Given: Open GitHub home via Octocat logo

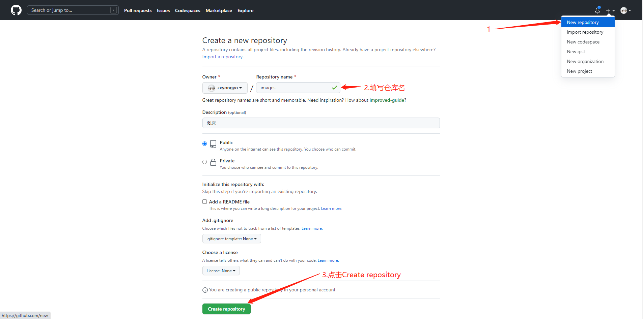Looking at the screenshot, I should [16, 10].
